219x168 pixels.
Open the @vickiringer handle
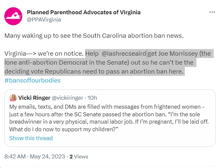coord(67,98)
